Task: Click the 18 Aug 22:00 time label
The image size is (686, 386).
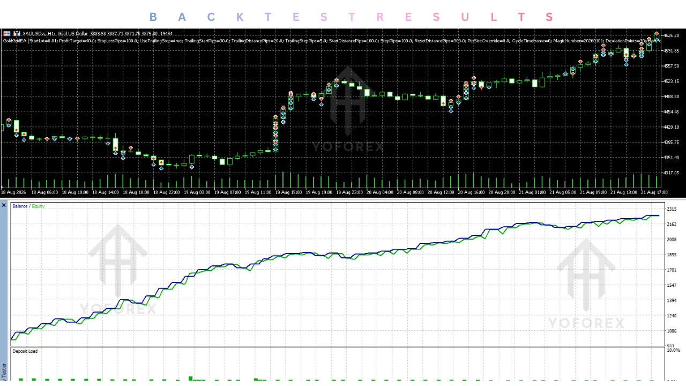Action: 167,192
